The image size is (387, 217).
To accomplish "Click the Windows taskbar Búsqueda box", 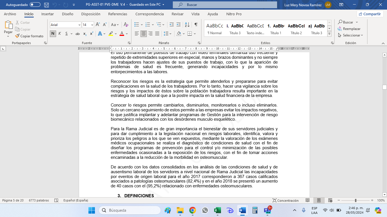I will pos(130,210).
